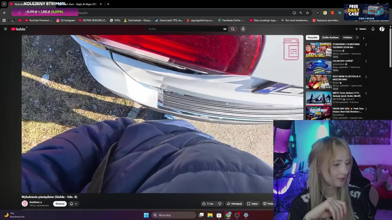The width and height of the screenshot is (392, 220).
Task: Open the YouTube account avatar menu
Action: tap(382, 29)
